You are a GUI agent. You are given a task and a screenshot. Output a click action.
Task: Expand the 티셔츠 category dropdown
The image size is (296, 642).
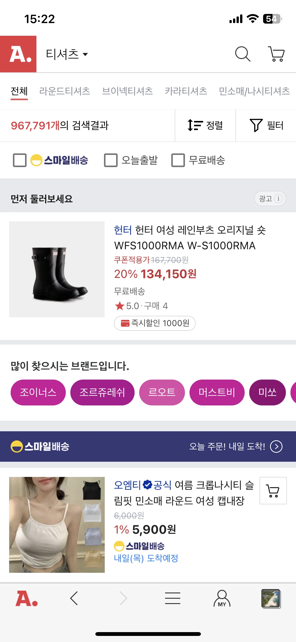(x=67, y=54)
